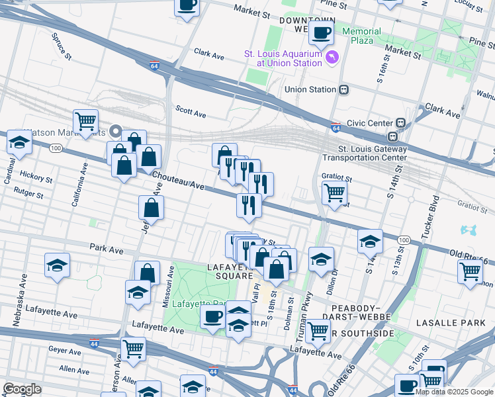Open the St. Louis Gateway Transportation Center label
Screen dimensions: 495x397
click(x=365, y=153)
